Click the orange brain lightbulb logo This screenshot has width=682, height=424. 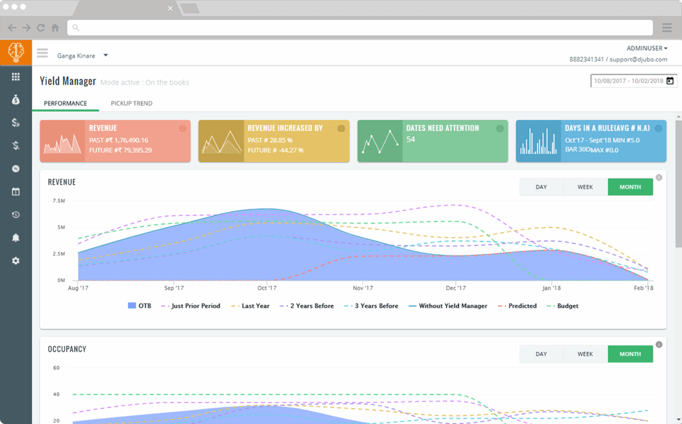16,53
